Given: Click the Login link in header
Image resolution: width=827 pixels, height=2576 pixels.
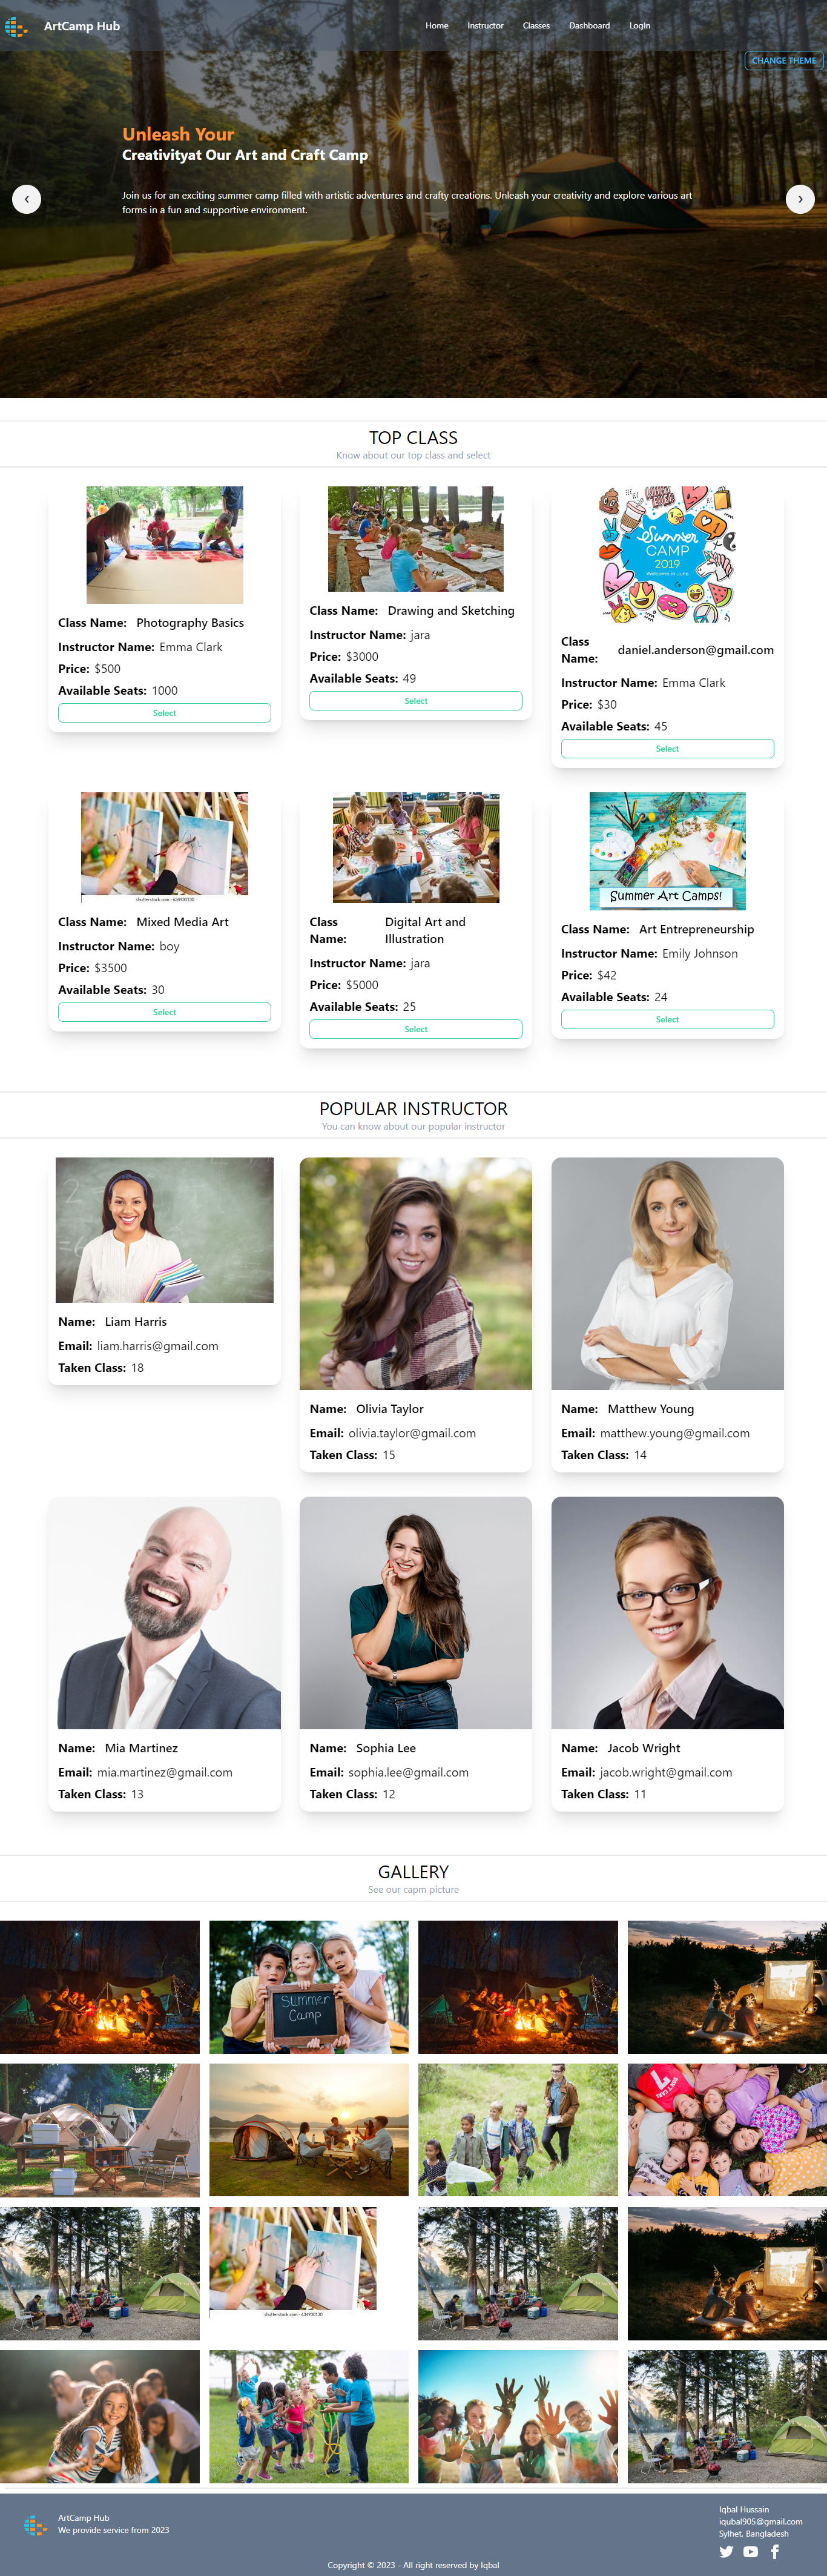Looking at the screenshot, I should pos(639,26).
